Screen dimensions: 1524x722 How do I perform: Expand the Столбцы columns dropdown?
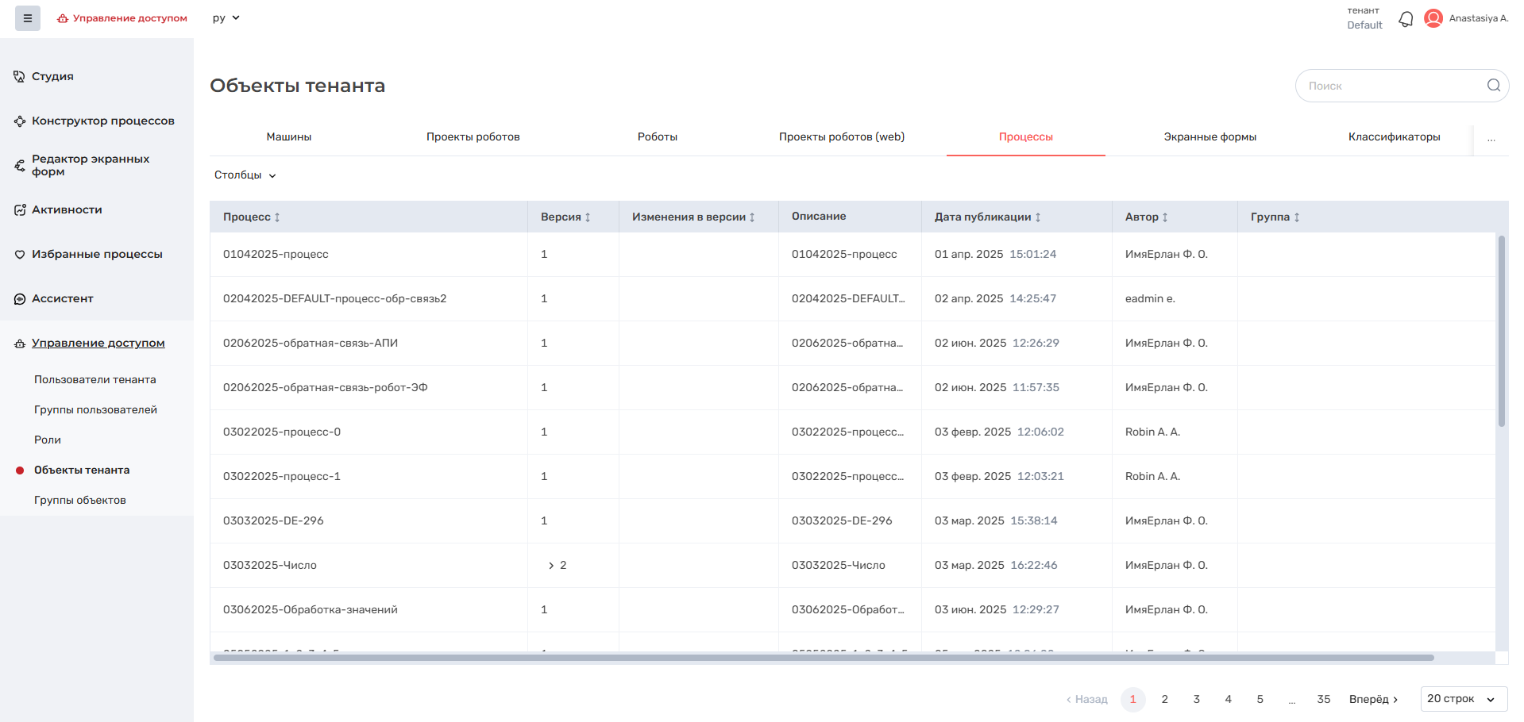point(245,175)
